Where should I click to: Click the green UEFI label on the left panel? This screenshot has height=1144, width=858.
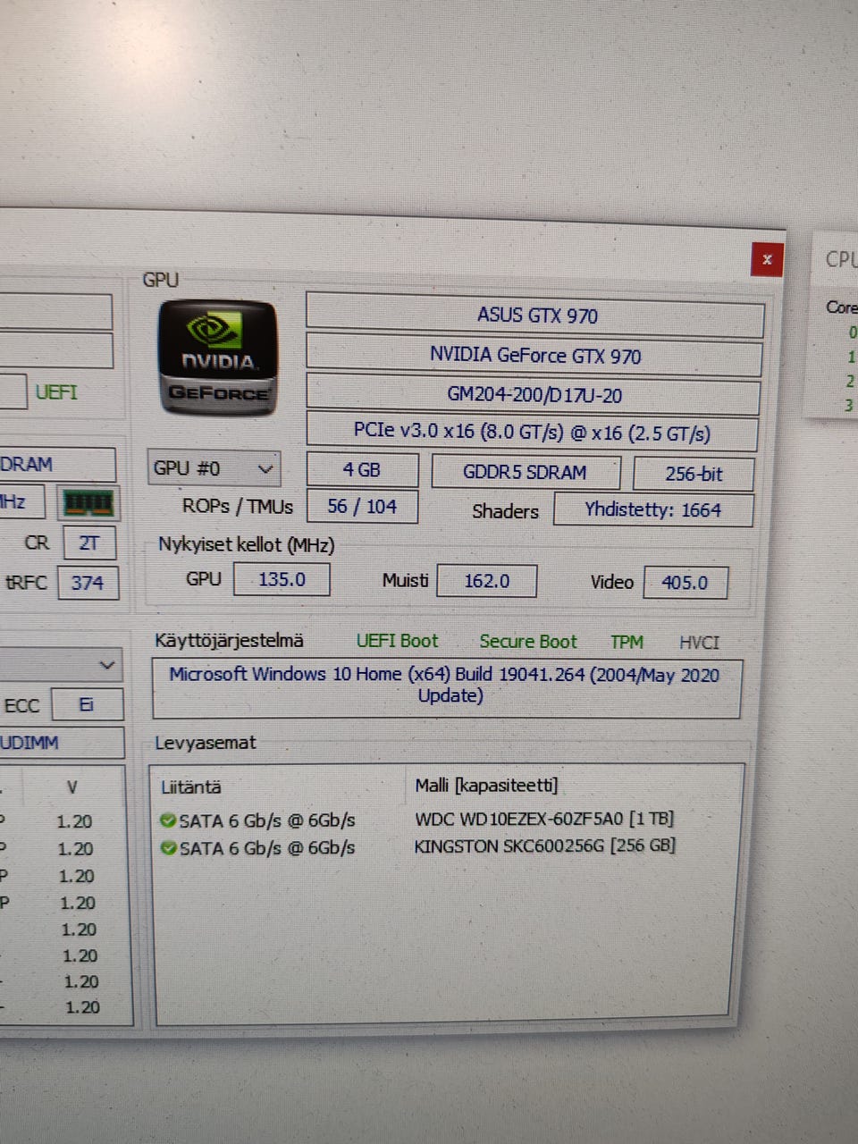56,392
